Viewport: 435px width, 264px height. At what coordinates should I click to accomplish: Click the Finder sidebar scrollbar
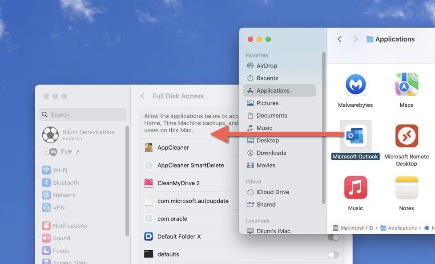pos(323,128)
